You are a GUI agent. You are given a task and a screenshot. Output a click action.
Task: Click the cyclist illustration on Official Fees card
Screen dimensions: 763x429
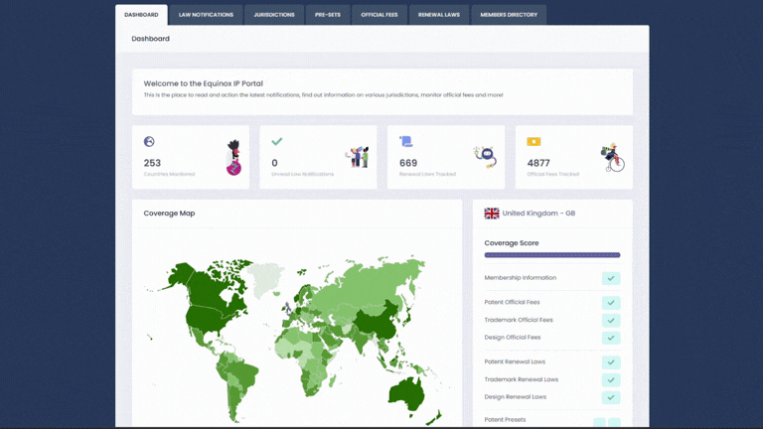coord(613,158)
